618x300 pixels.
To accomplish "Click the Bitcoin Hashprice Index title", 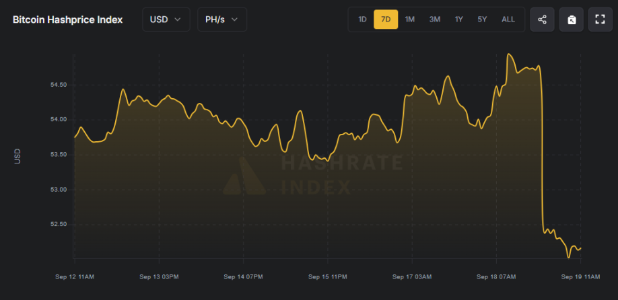I will (x=67, y=20).
